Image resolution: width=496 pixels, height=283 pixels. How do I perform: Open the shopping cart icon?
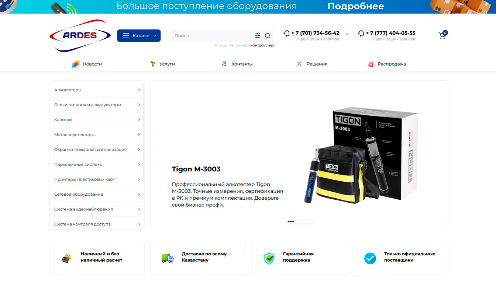pyautogui.click(x=442, y=35)
